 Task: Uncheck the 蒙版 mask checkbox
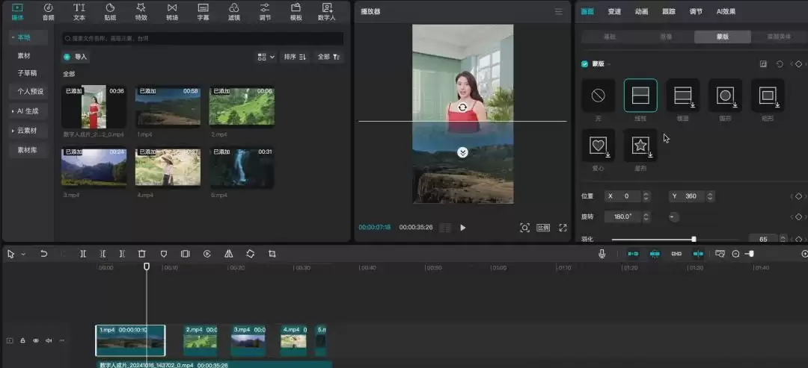point(584,64)
